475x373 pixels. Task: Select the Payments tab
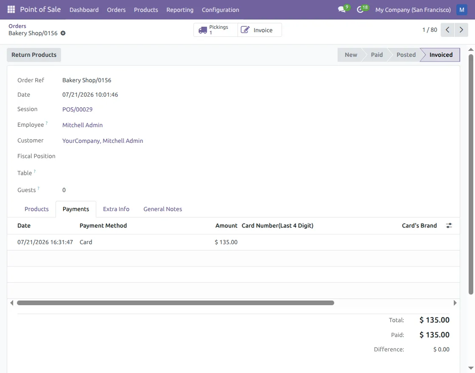pos(76,209)
